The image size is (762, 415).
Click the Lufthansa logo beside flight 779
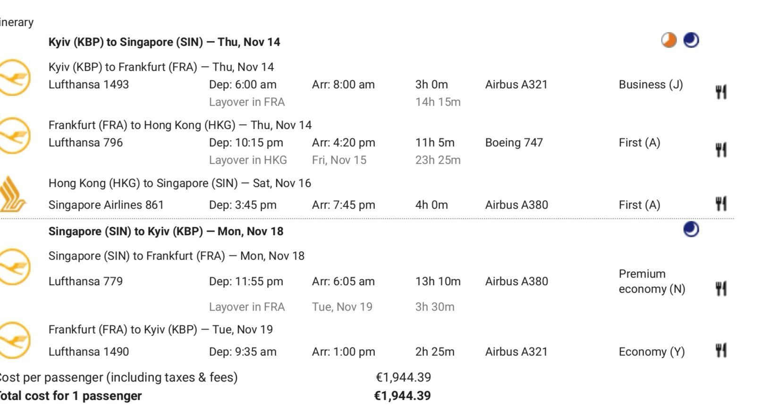click(14, 267)
